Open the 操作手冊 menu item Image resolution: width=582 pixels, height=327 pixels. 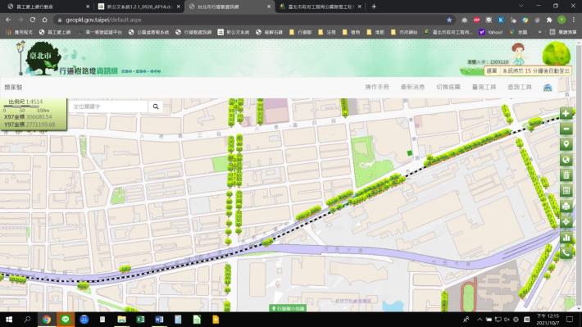pos(377,87)
